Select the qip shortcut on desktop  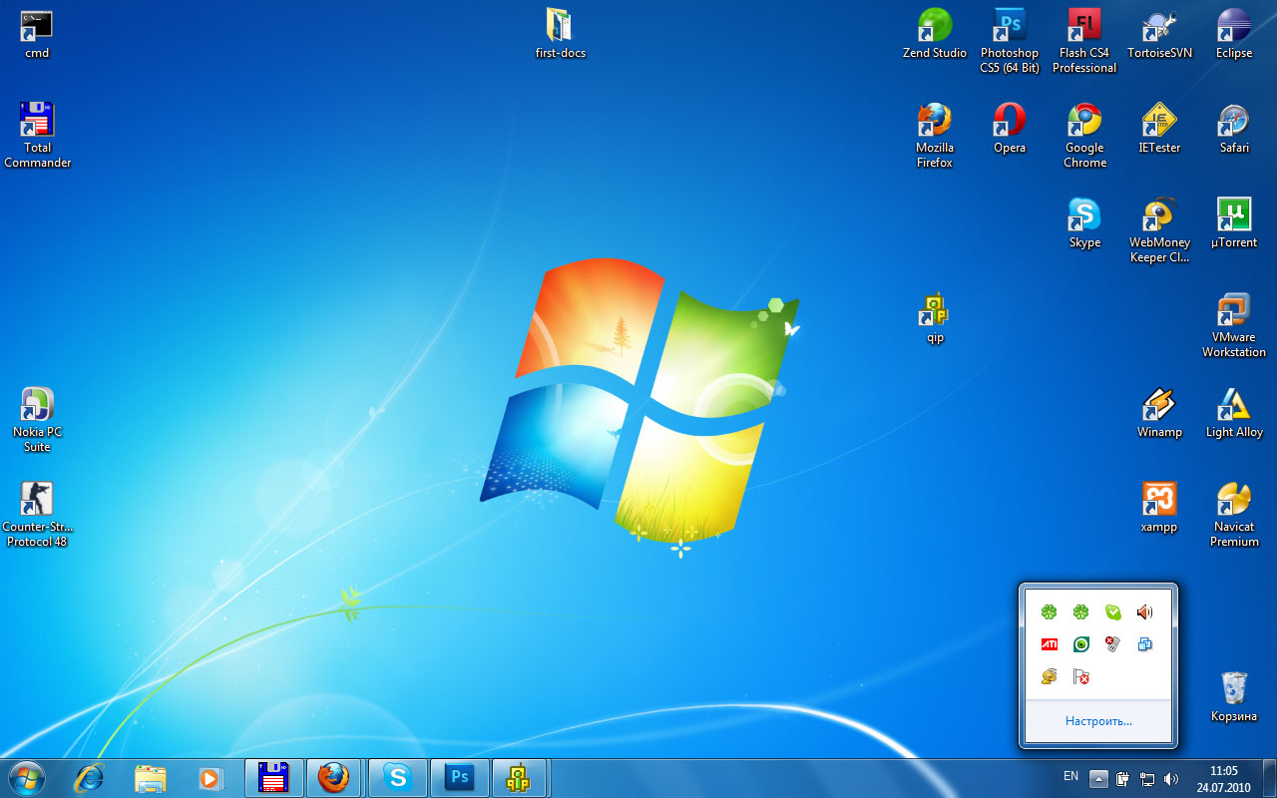tap(935, 318)
